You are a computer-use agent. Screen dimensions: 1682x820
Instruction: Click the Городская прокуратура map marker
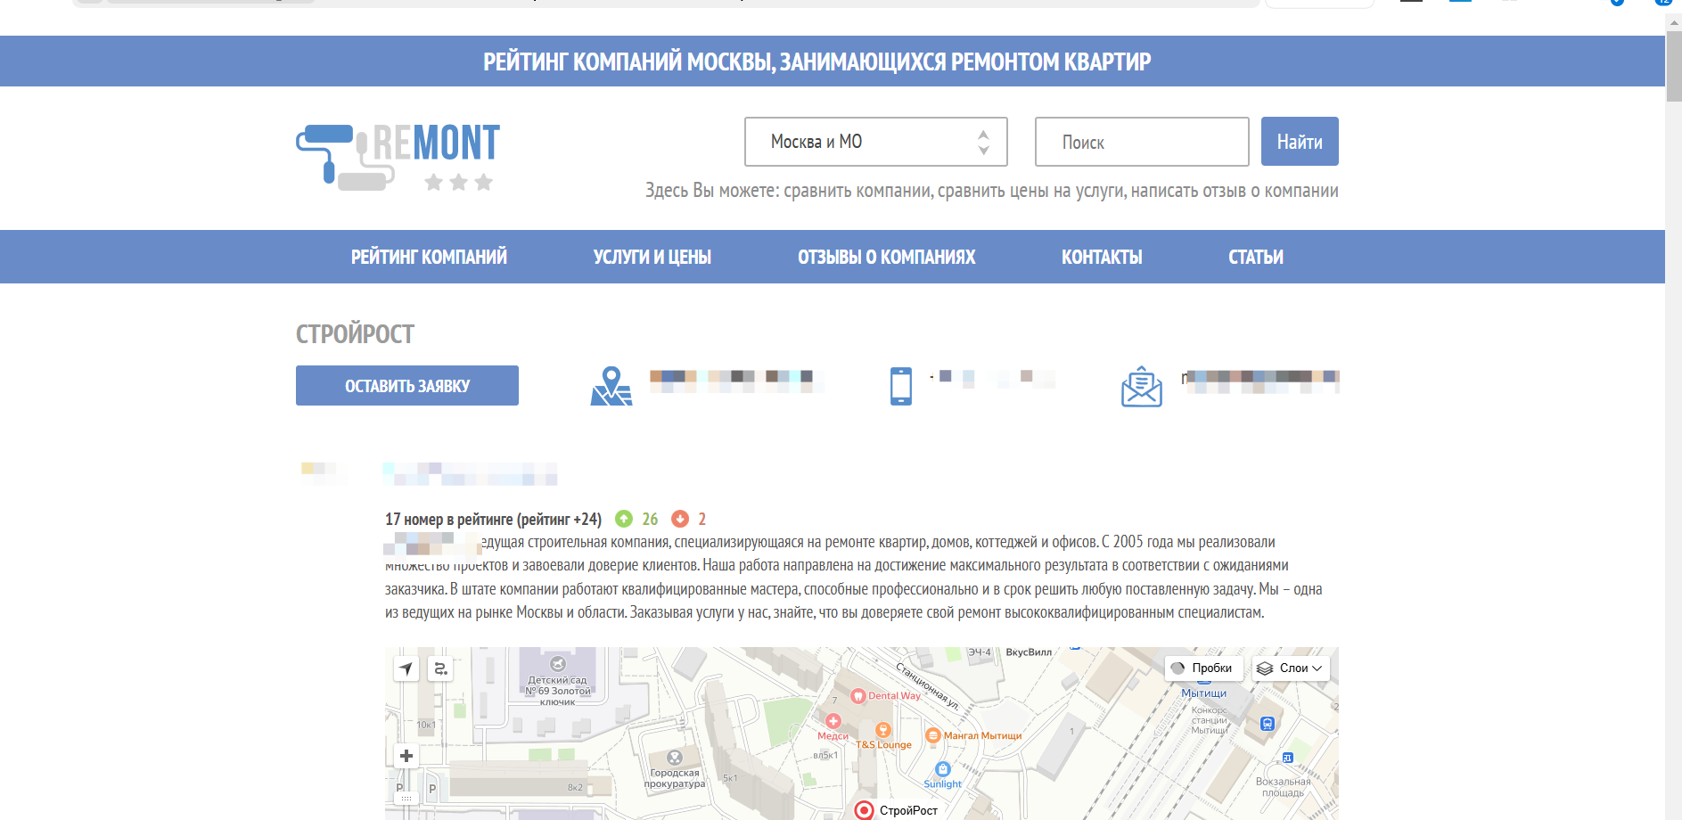(x=675, y=758)
